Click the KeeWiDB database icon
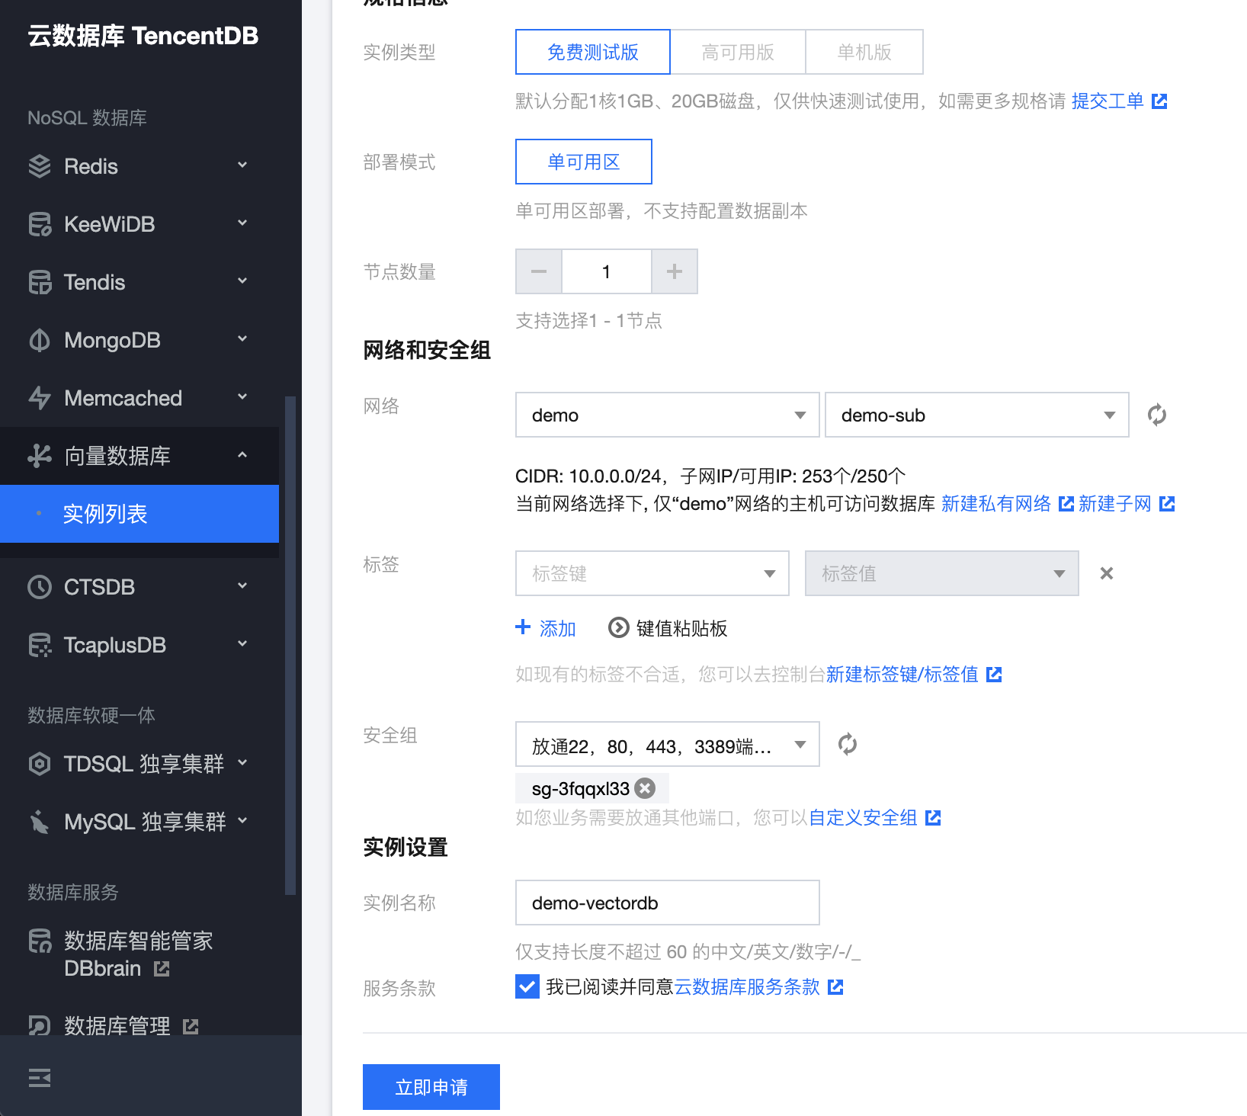1247x1116 pixels. coord(40,224)
